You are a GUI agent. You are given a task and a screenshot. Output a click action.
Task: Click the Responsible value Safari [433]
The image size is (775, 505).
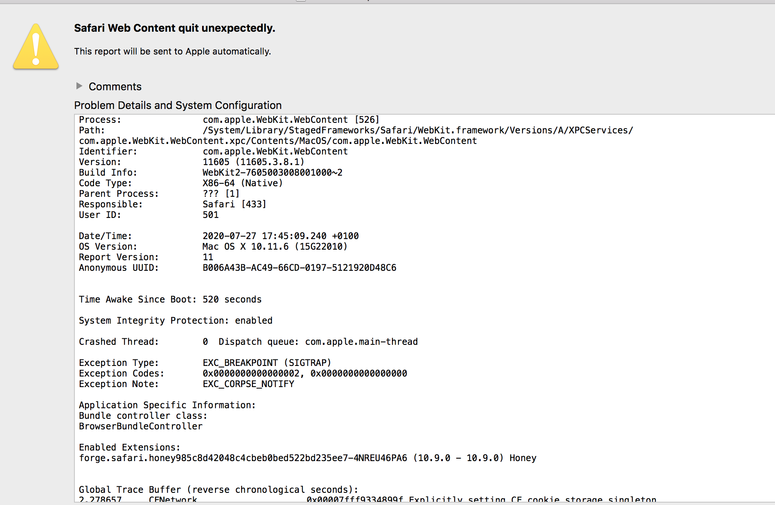tap(234, 204)
